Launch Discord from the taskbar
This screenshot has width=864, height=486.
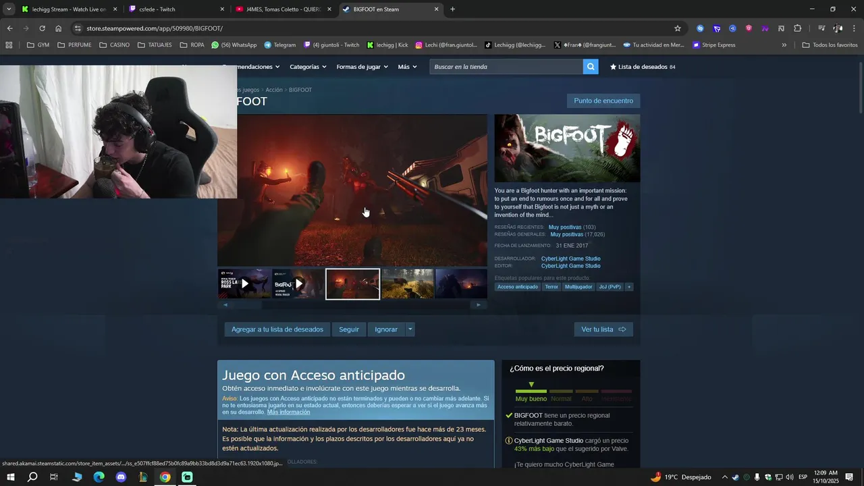pyautogui.click(x=121, y=477)
